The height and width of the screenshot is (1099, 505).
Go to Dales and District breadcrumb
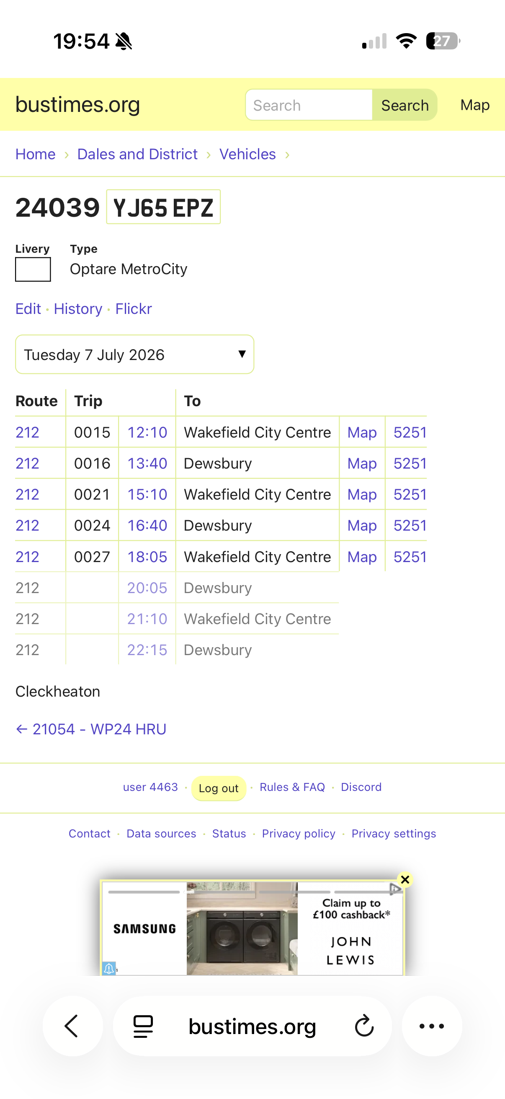137,154
